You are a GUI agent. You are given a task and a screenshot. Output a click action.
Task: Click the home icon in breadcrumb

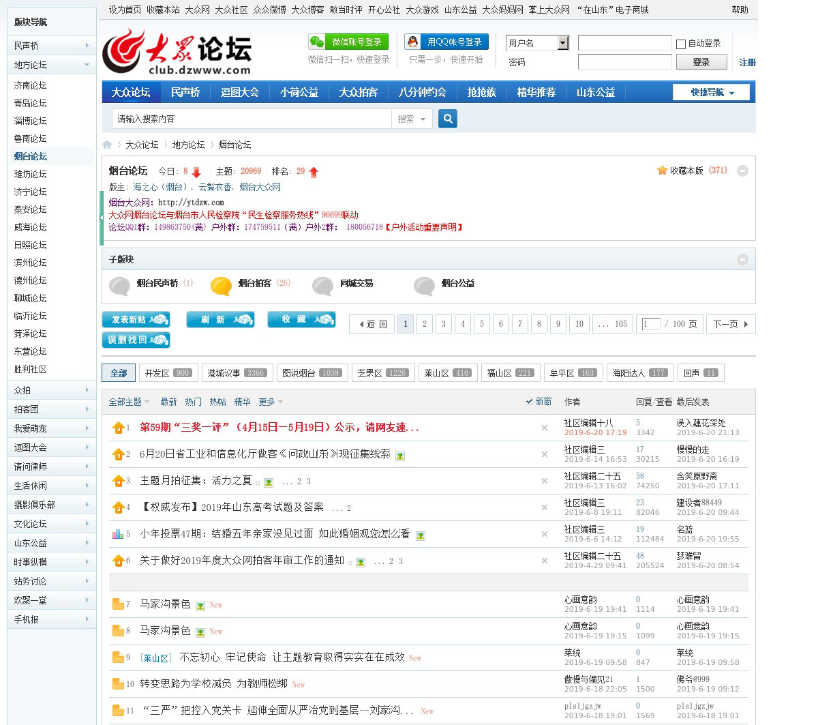(107, 145)
